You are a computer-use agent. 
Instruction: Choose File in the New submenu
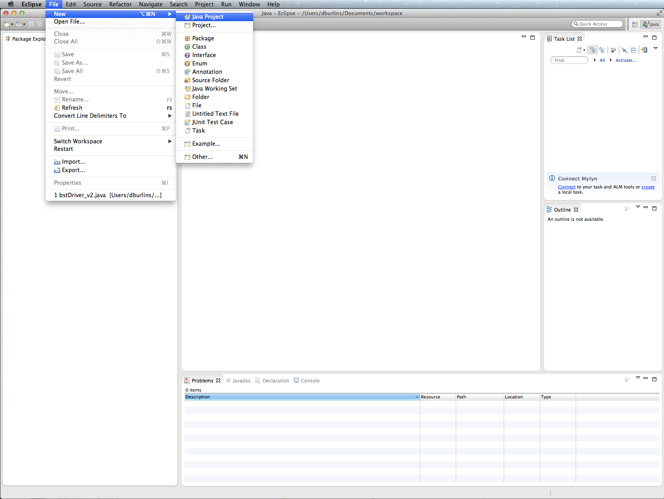click(x=214, y=105)
